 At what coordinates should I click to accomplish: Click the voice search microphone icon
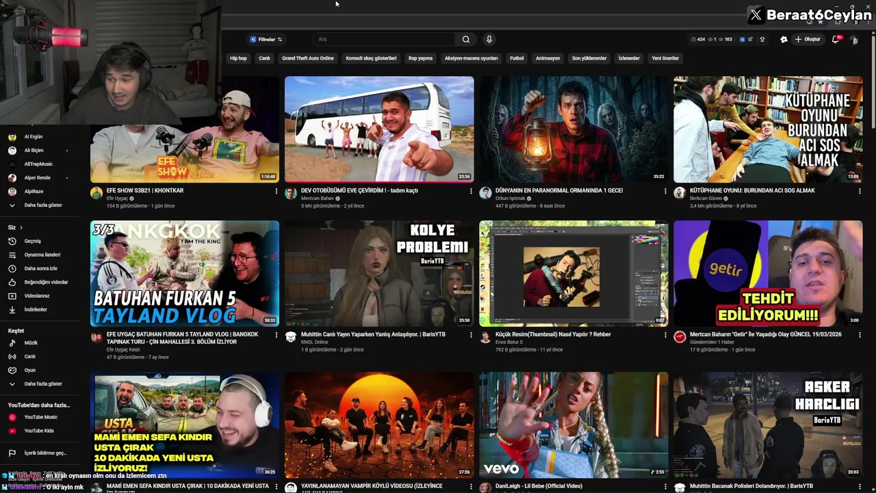(489, 40)
